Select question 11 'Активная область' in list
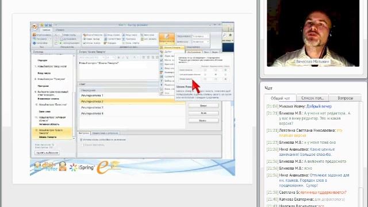This screenshot has height=207, width=368. coord(52,121)
